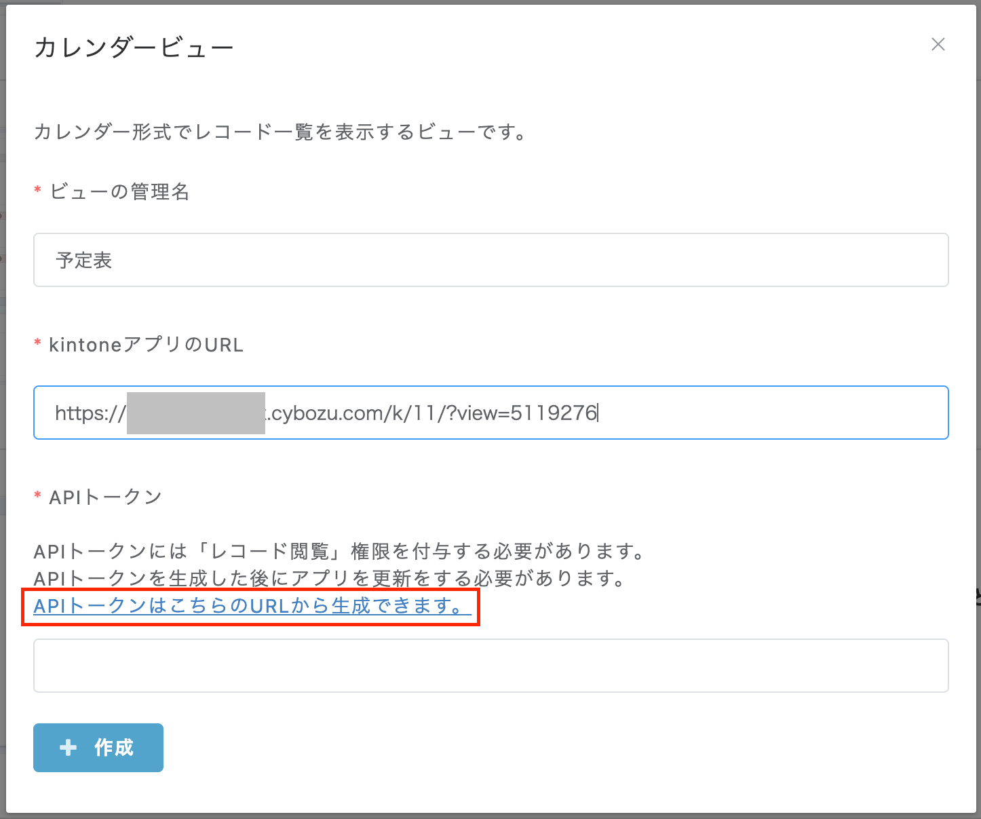This screenshot has width=981, height=819.
Task: Click into the kintoneアプリのURL text box
Action: (746, 413)
